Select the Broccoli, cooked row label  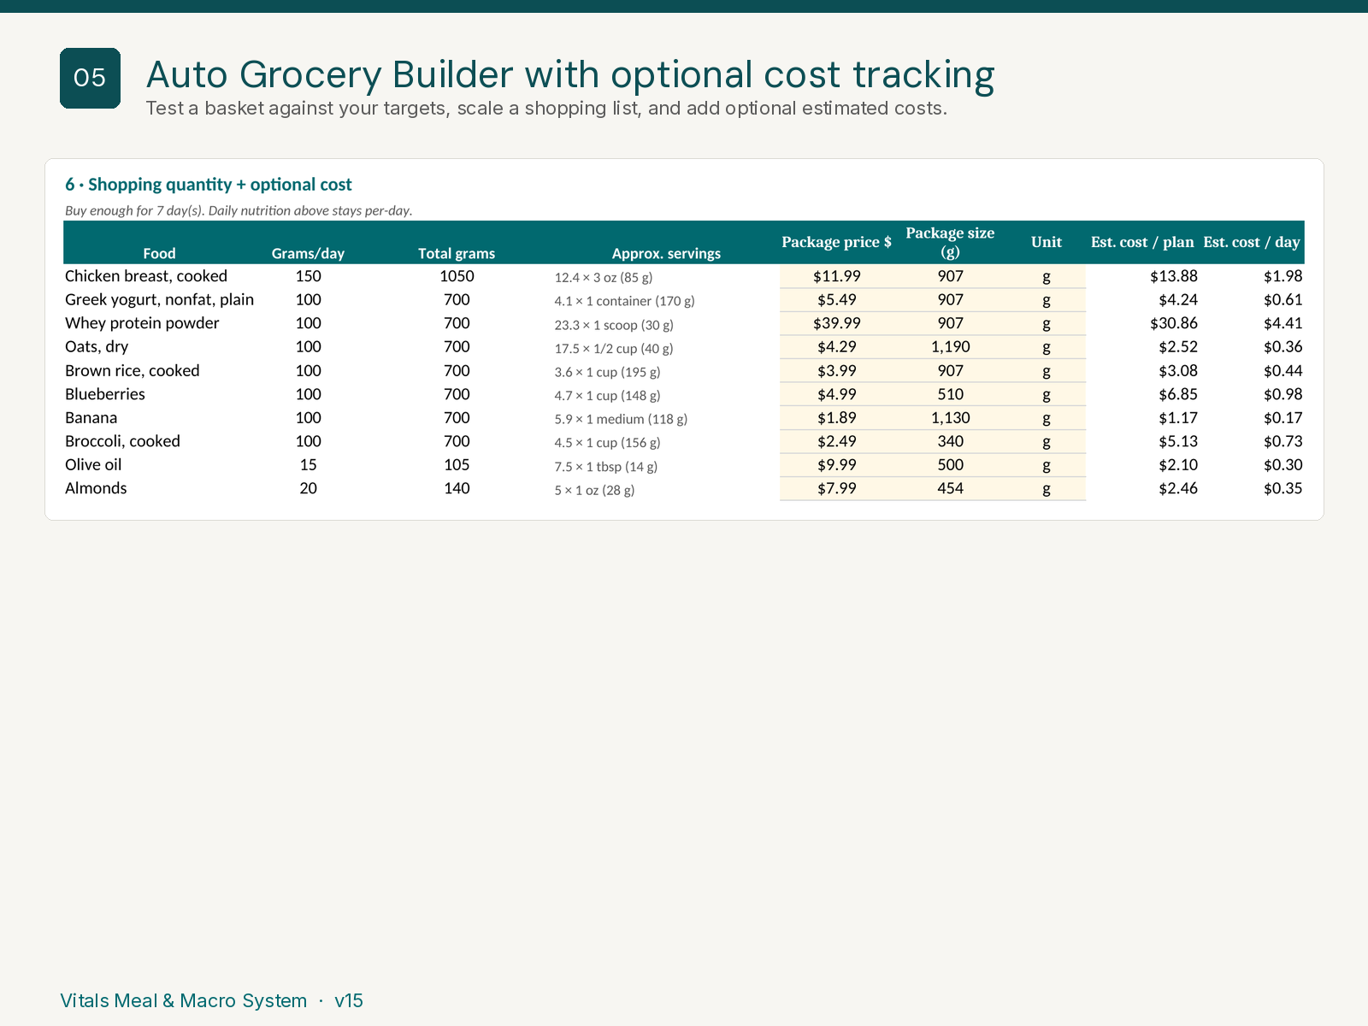pos(122,441)
